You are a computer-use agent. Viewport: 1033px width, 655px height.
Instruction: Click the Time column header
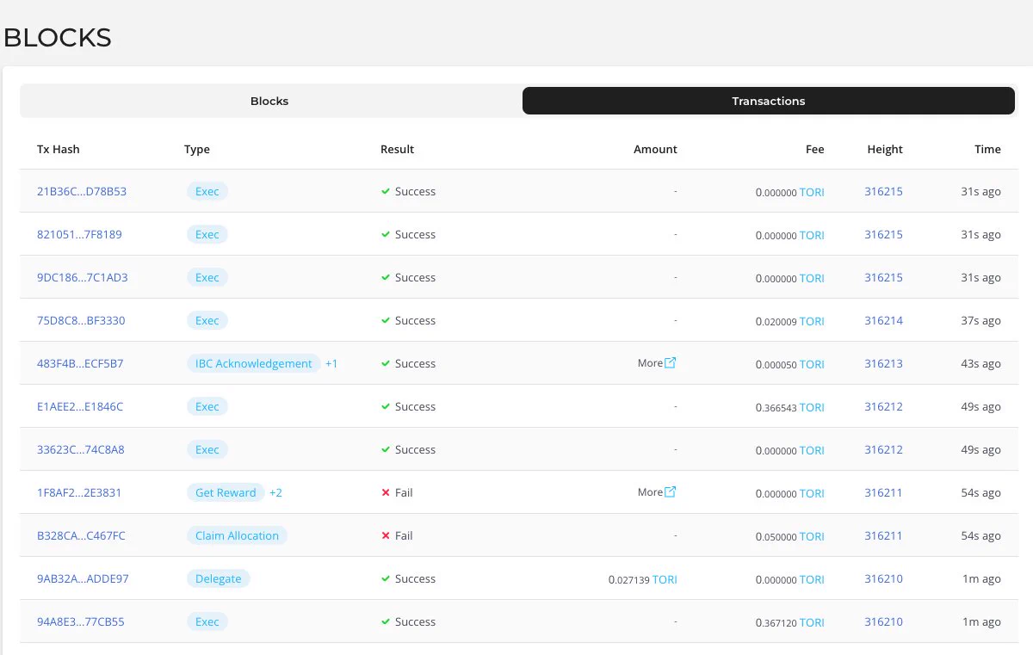[987, 149]
